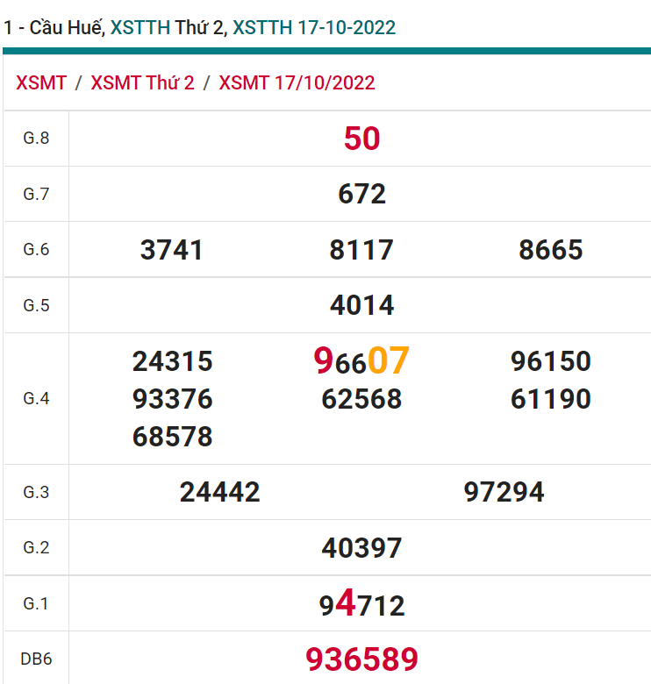Click the G.4 number 24315
Screen dimensions: 651x684
172,361
